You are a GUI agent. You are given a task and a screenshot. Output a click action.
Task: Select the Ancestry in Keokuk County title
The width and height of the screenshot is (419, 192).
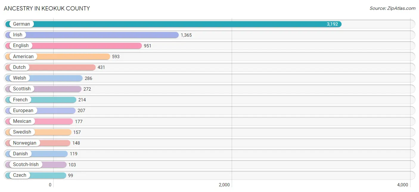point(47,8)
